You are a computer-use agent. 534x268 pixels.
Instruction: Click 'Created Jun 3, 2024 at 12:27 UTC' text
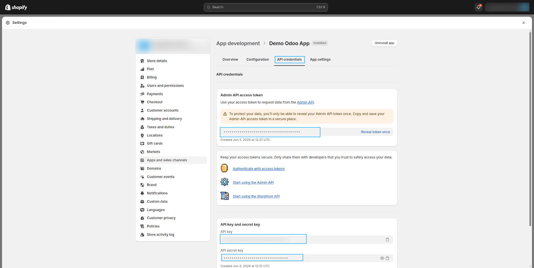pyautogui.click(x=245, y=140)
